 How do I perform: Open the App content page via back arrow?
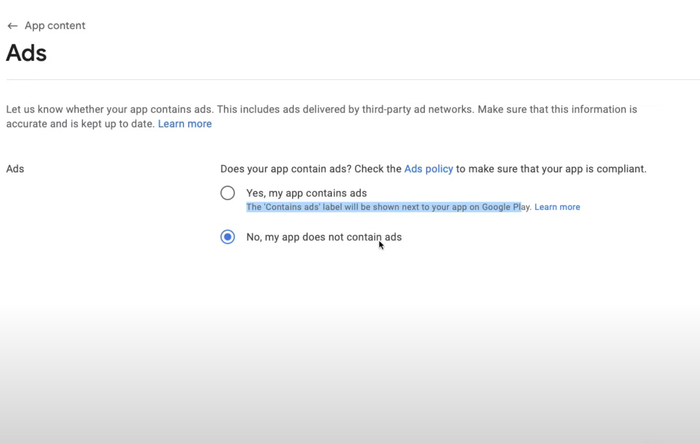tap(12, 25)
